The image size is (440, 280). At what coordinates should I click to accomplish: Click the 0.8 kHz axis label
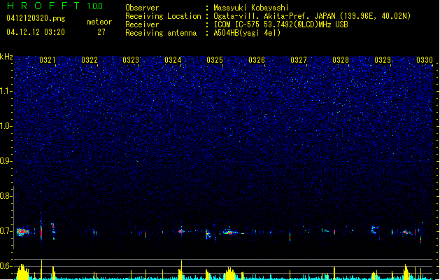[6, 196]
